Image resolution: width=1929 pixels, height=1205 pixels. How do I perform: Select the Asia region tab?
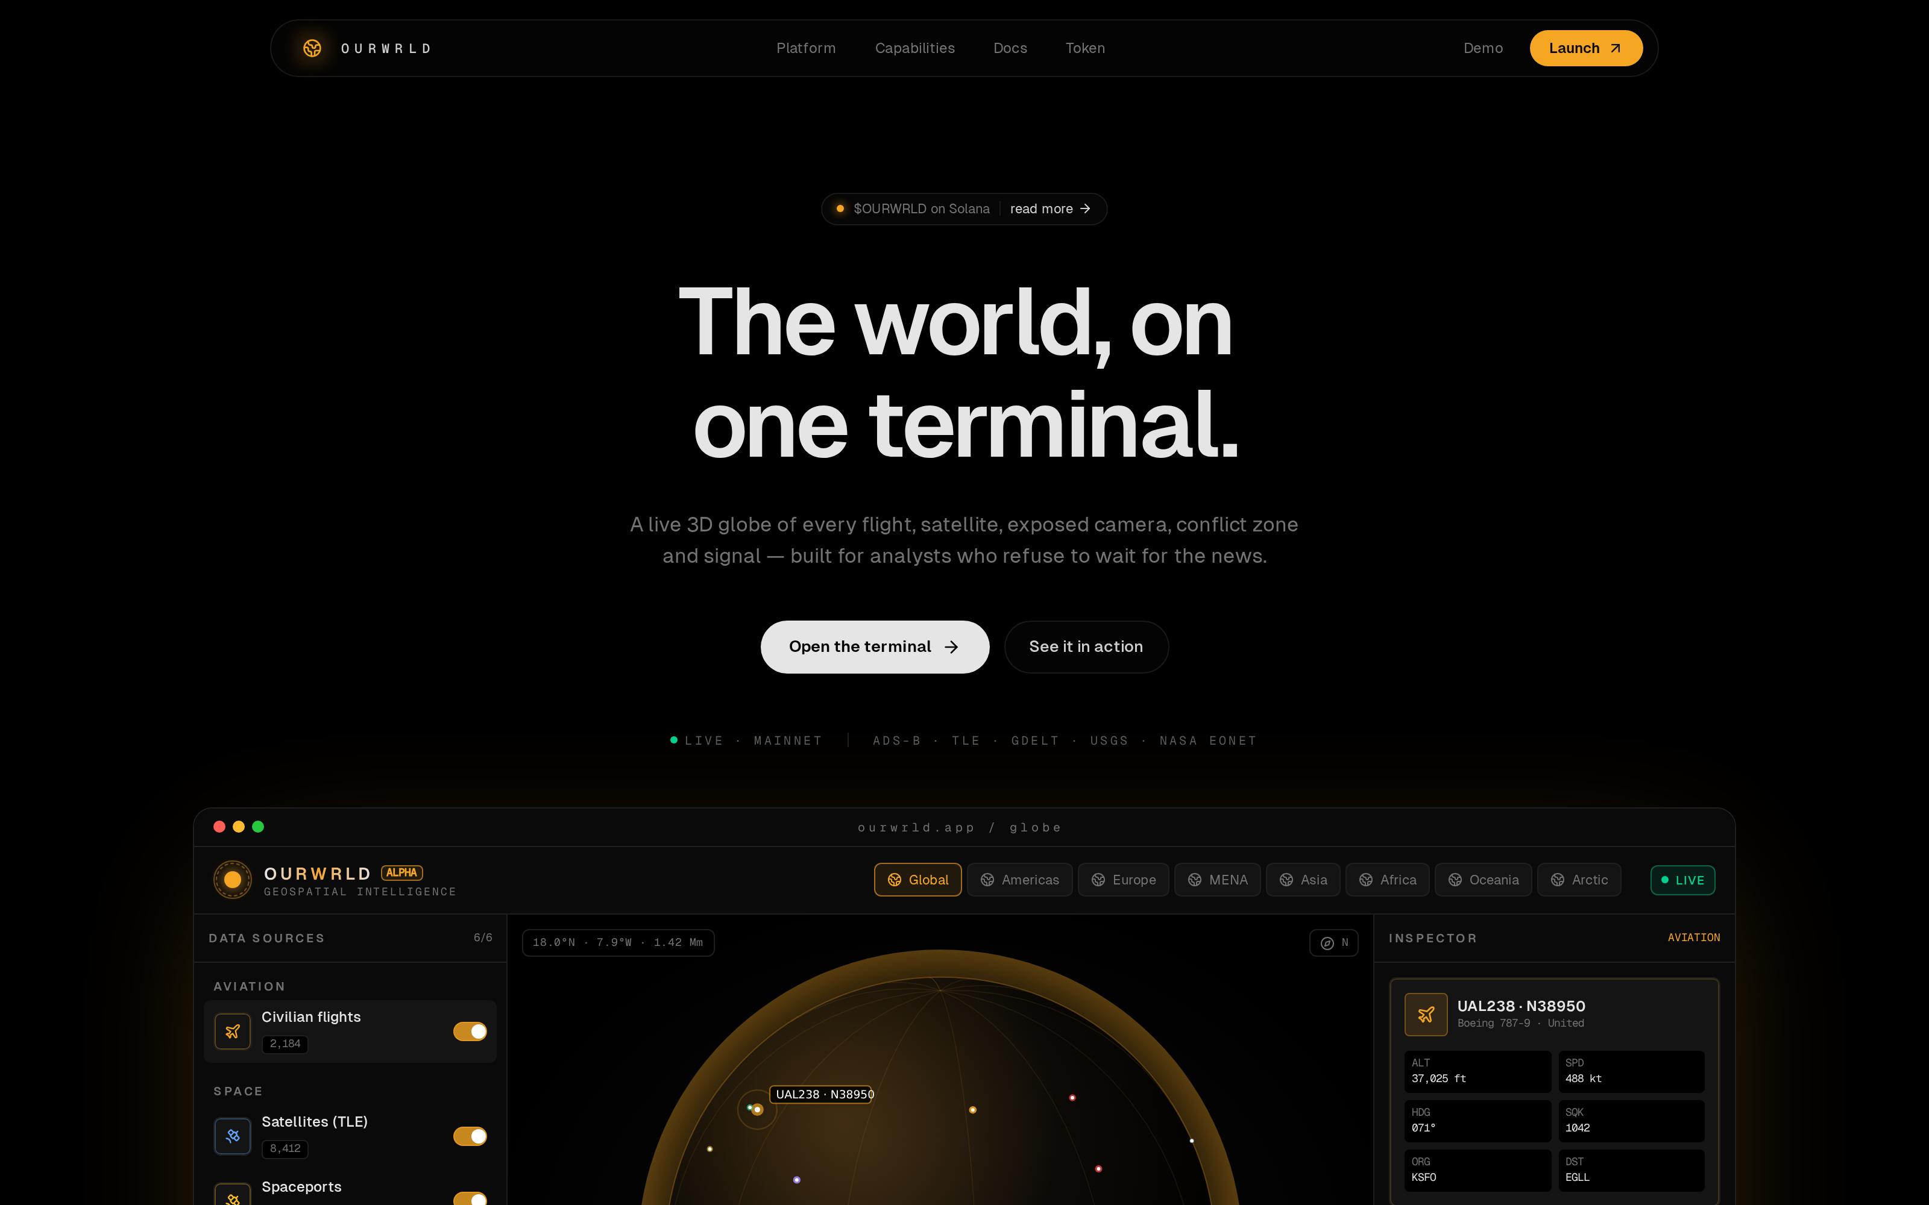(1303, 880)
